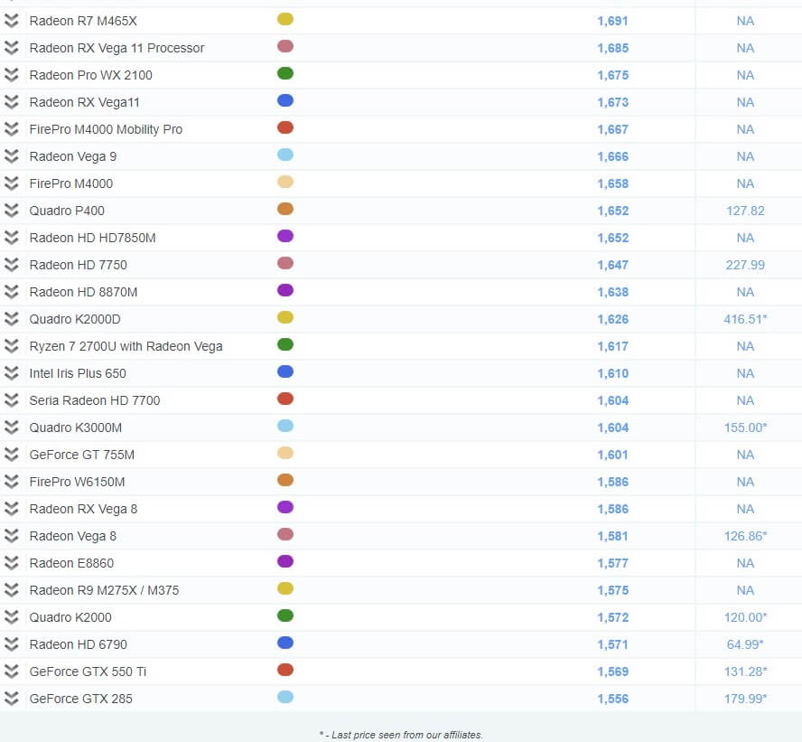Screen dimensions: 802x742
Task: Expand the Quadro K2000D row chevron
Action: [x=11, y=319]
